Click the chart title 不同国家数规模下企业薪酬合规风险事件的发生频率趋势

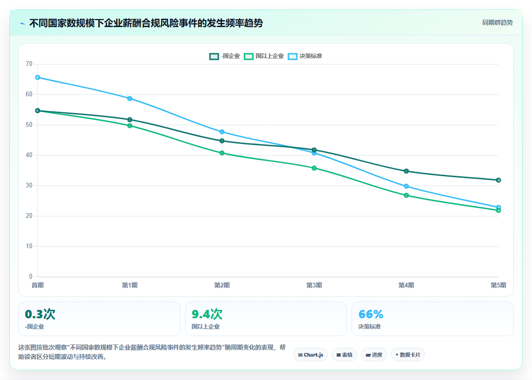(x=146, y=23)
